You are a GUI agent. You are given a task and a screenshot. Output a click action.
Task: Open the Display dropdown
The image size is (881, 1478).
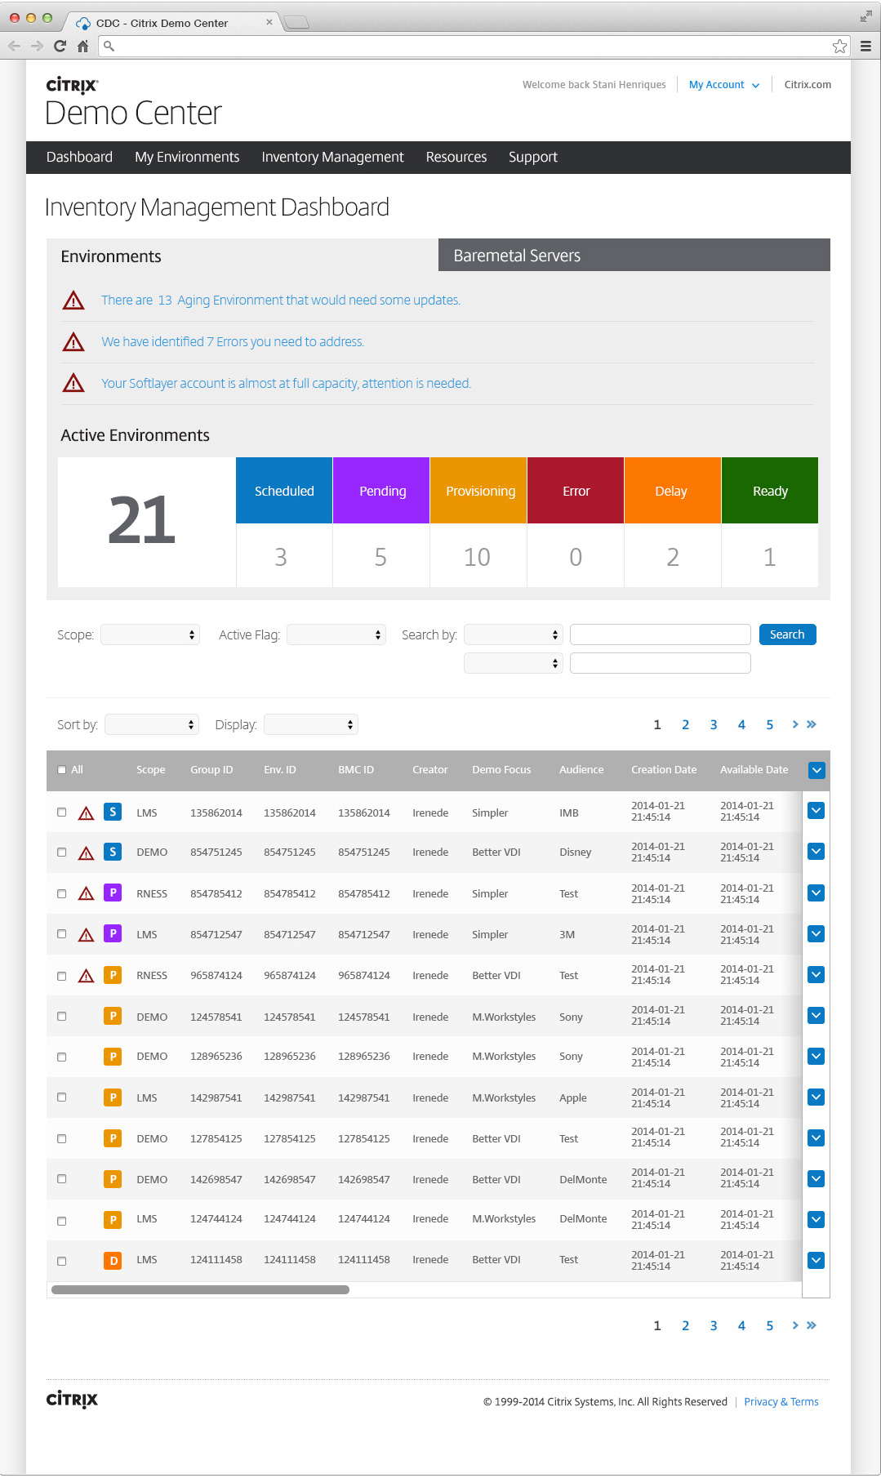311,724
